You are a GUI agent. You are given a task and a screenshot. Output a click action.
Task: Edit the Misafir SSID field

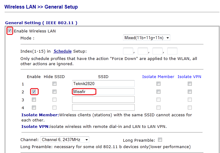103,92
